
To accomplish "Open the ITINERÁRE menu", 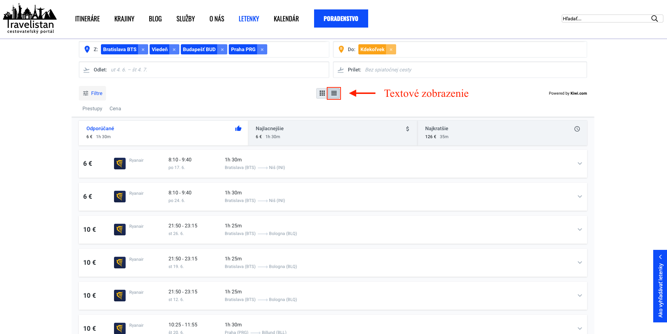I will tap(88, 19).
